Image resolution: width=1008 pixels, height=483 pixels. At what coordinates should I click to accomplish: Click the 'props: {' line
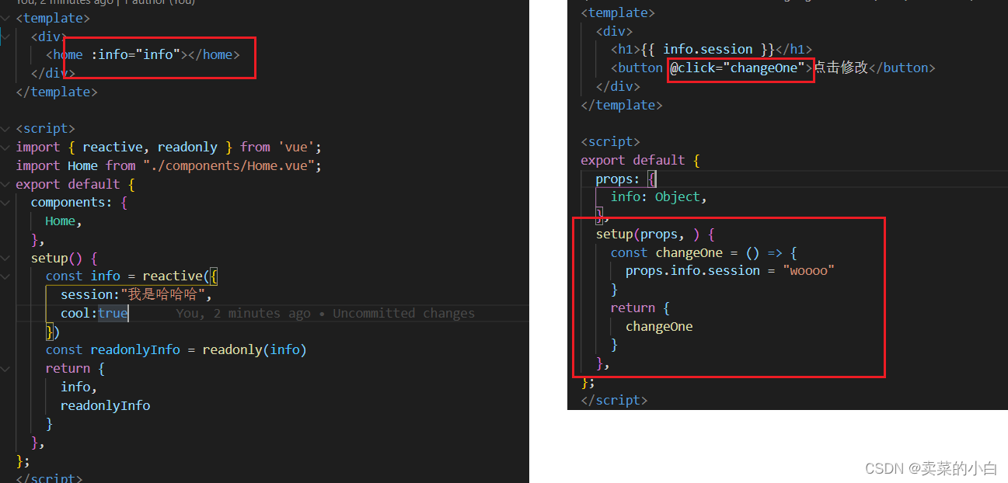(x=626, y=179)
